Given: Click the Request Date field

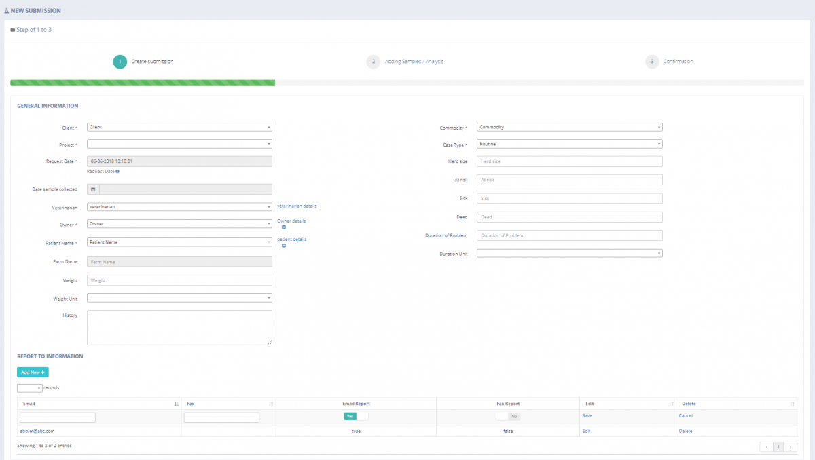Looking at the screenshot, I should pyautogui.click(x=179, y=161).
